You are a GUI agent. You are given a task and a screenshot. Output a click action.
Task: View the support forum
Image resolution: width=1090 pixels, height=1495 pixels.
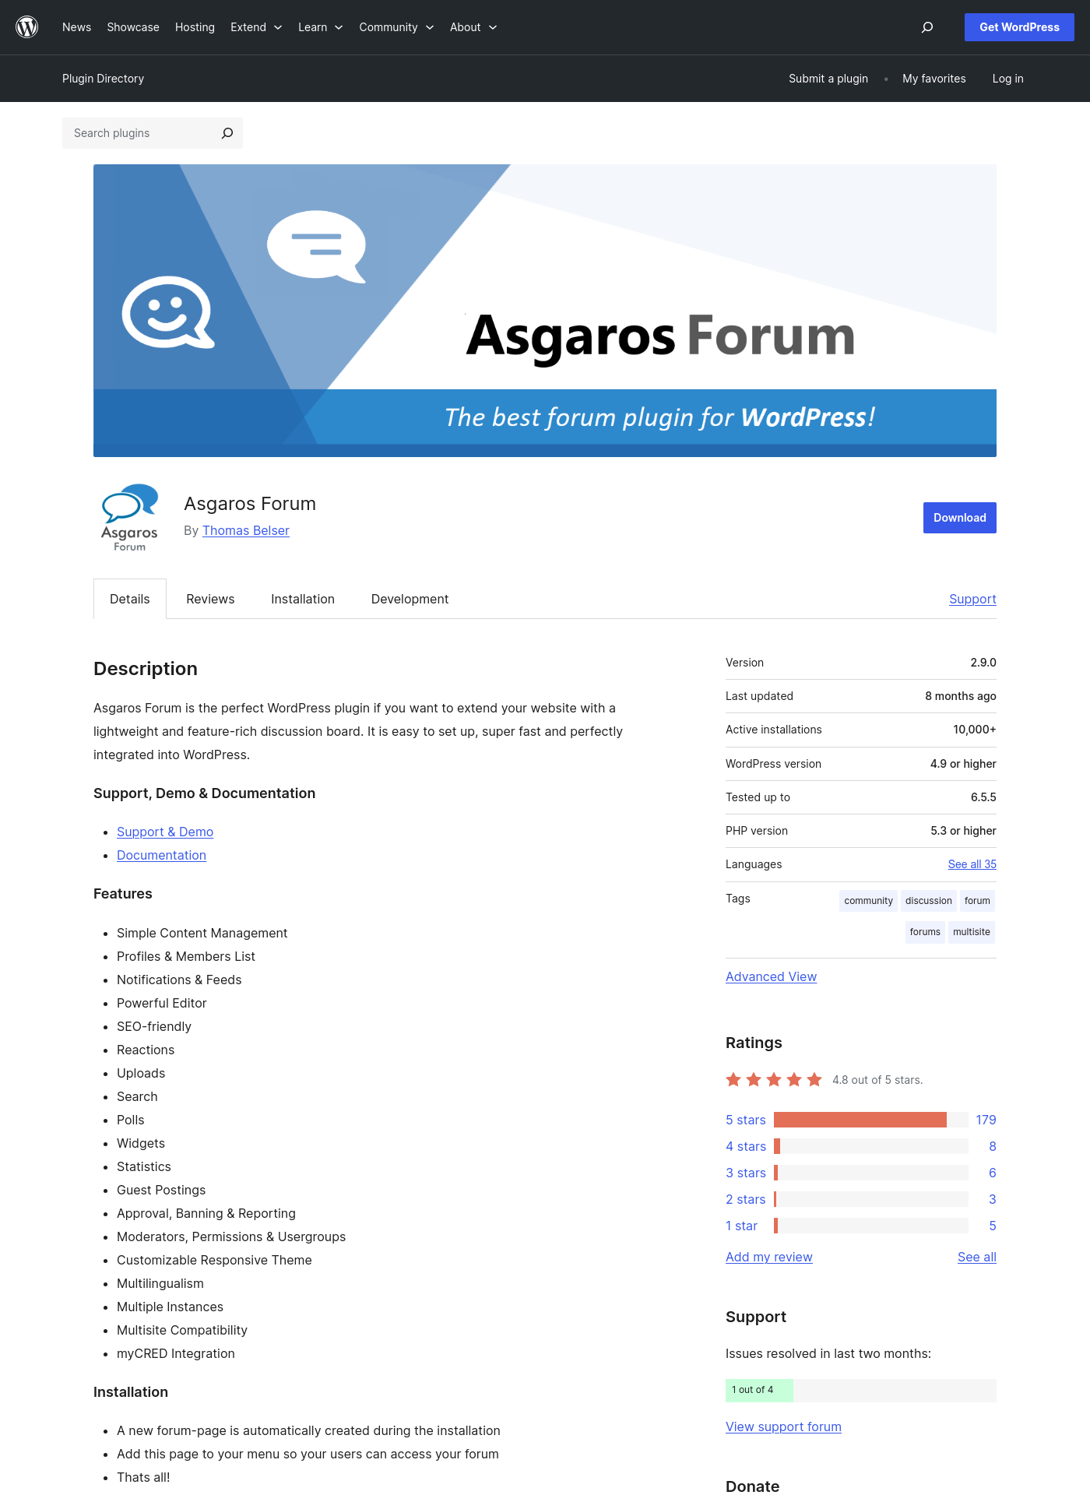(x=783, y=1426)
